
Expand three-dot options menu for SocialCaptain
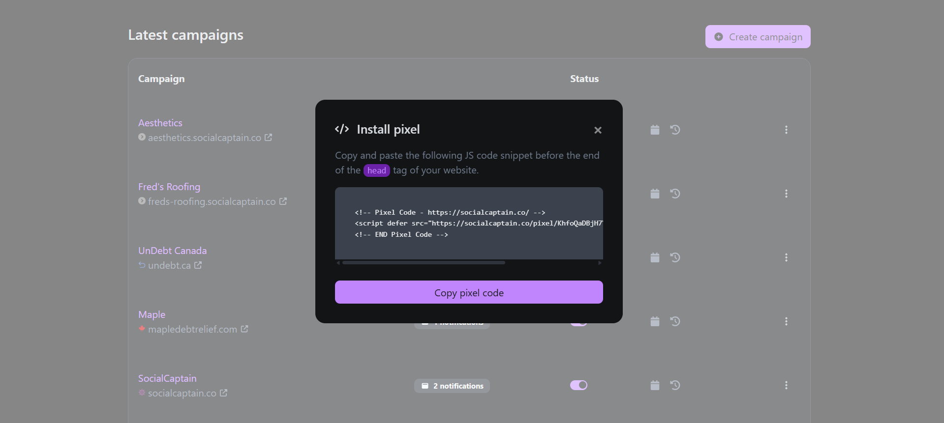pyautogui.click(x=786, y=385)
